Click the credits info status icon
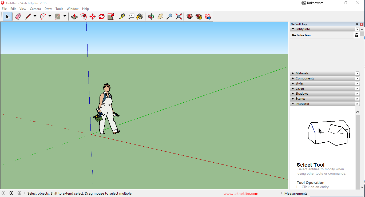Screen dimensions: 365x197 pos(11,193)
